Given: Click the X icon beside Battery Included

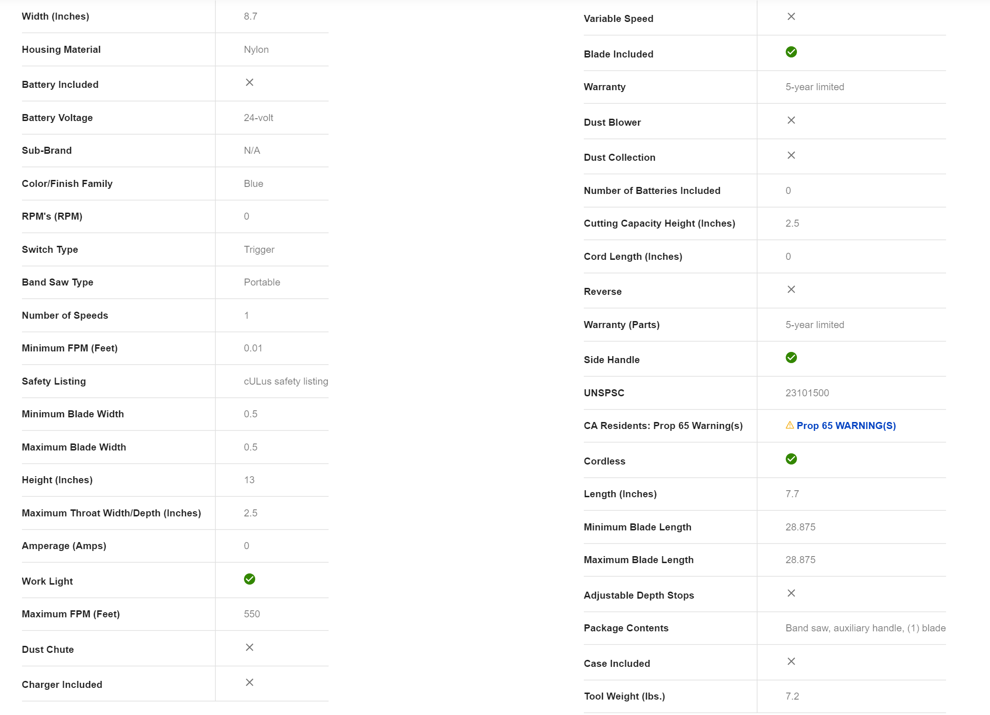Looking at the screenshot, I should coord(249,82).
